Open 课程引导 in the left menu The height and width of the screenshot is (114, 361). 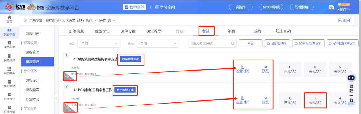[x=32, y=34]
